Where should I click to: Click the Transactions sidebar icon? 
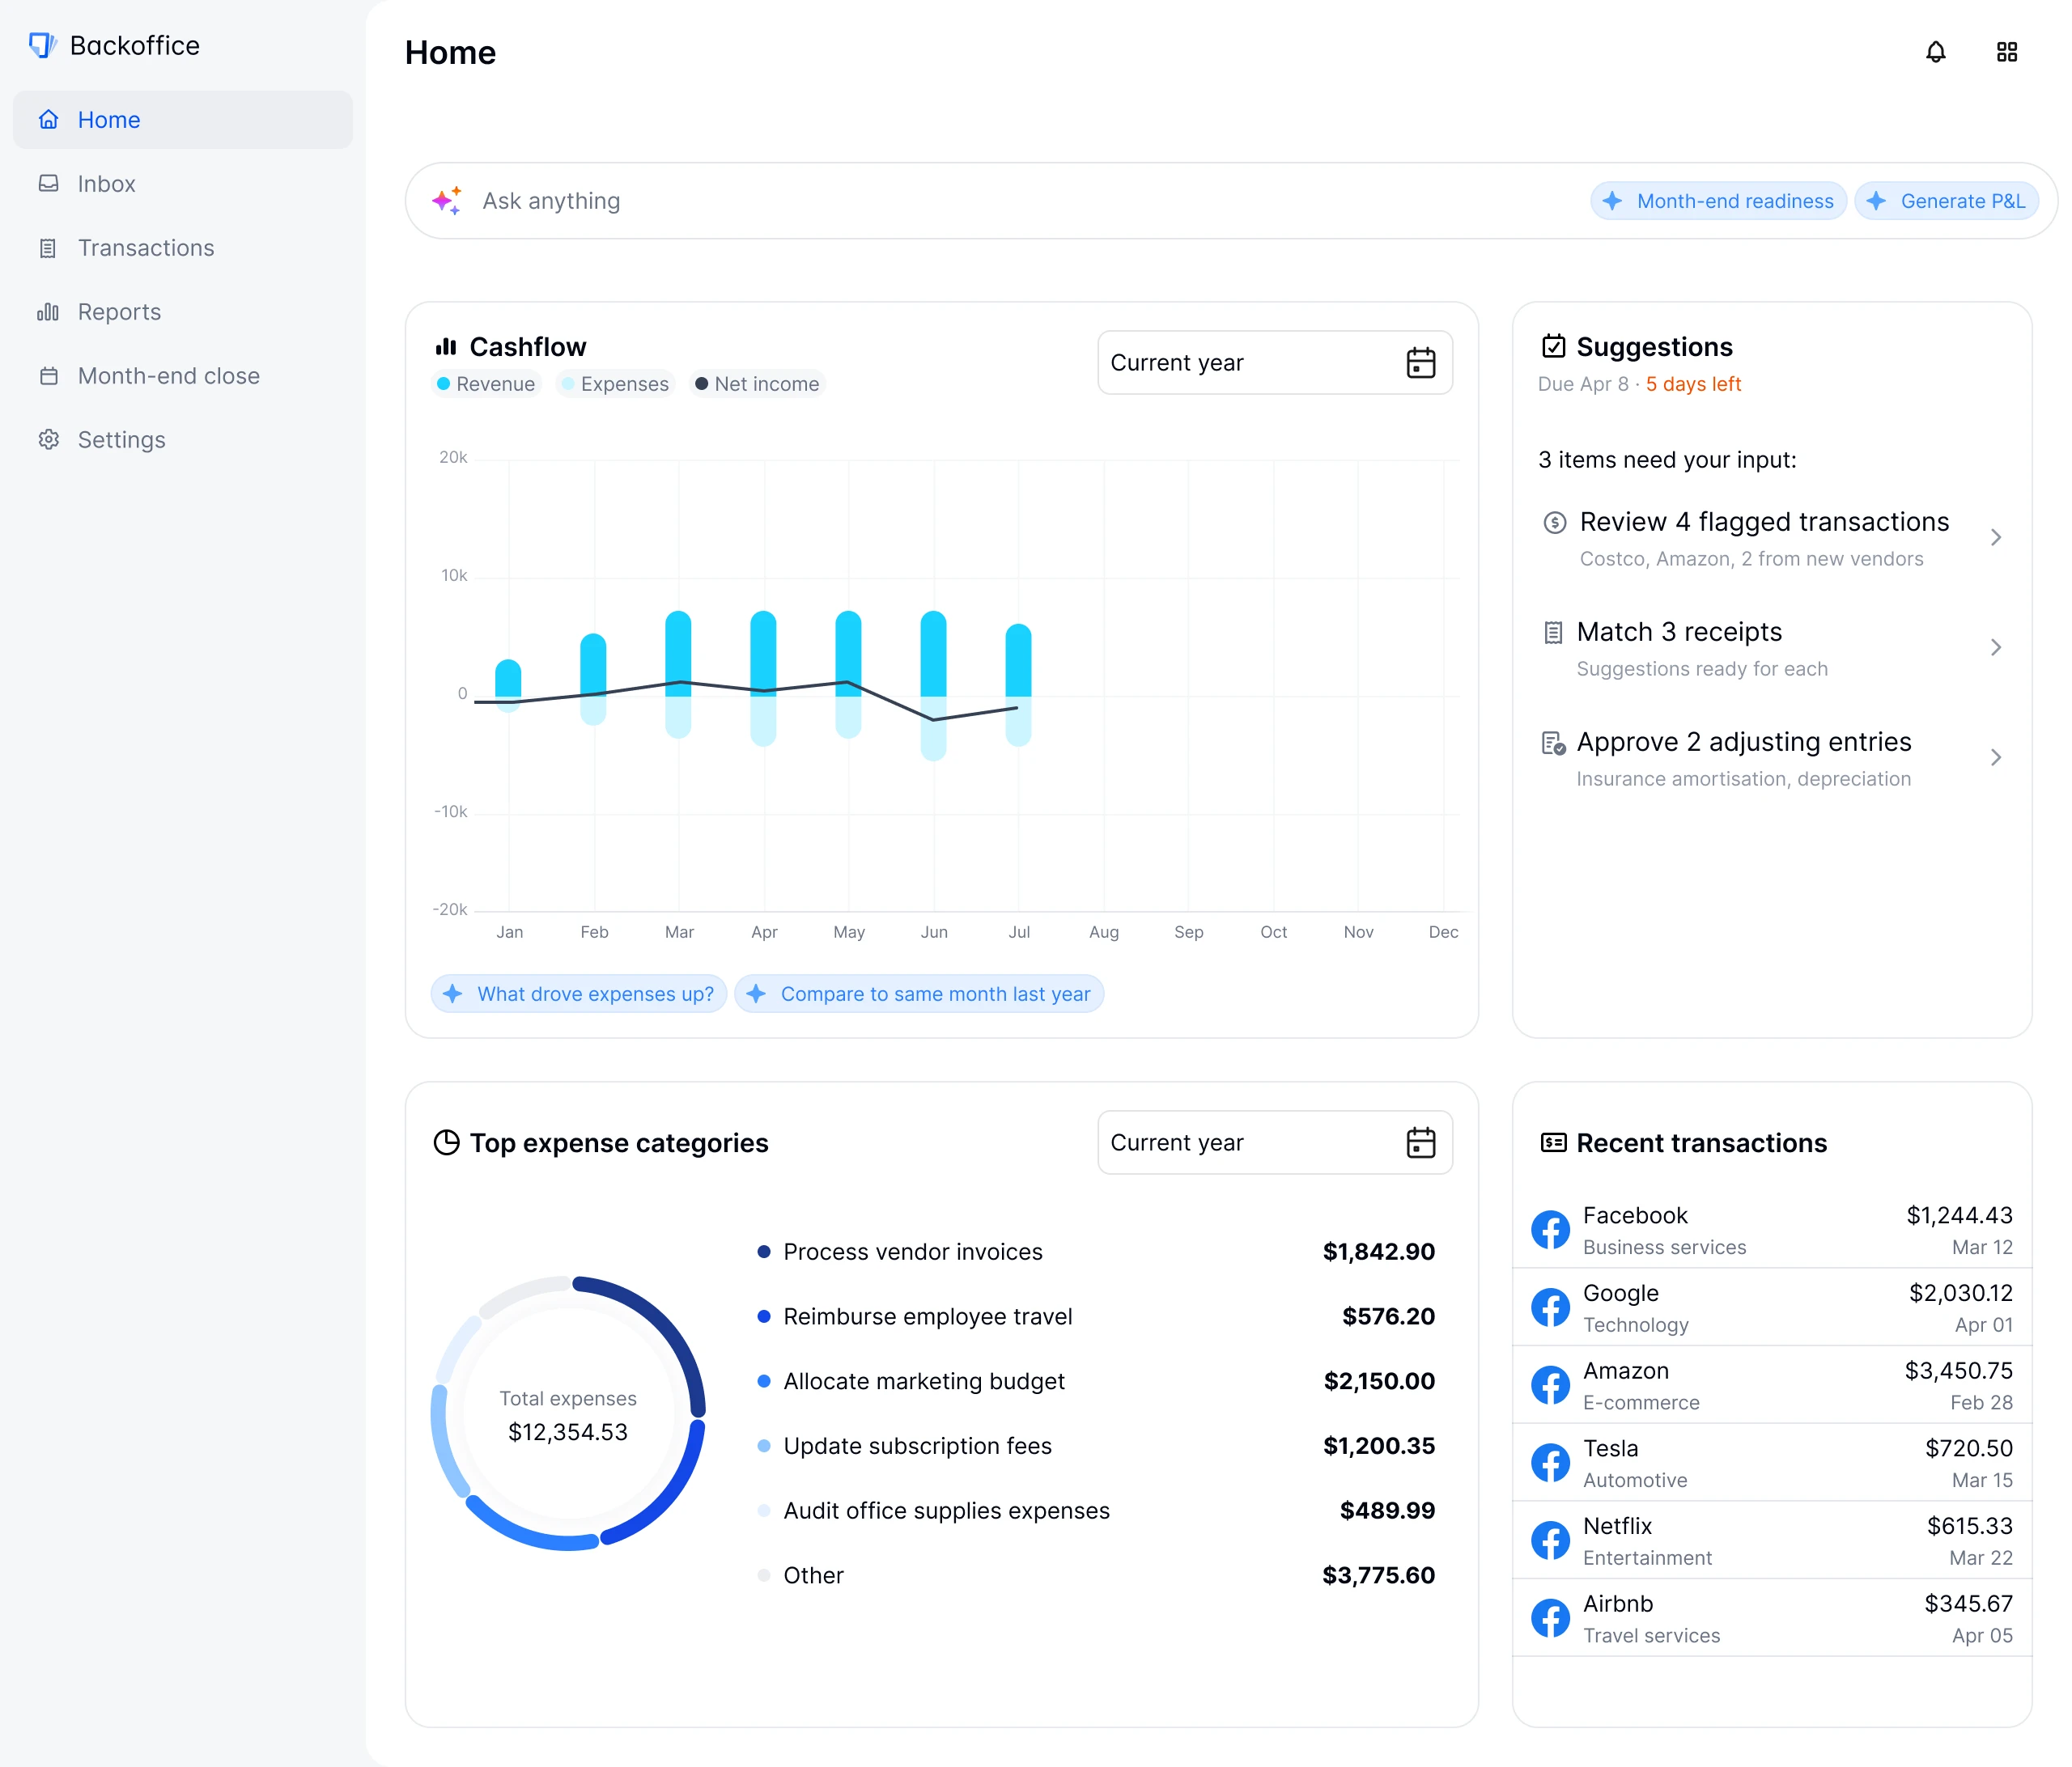point(48,248)
